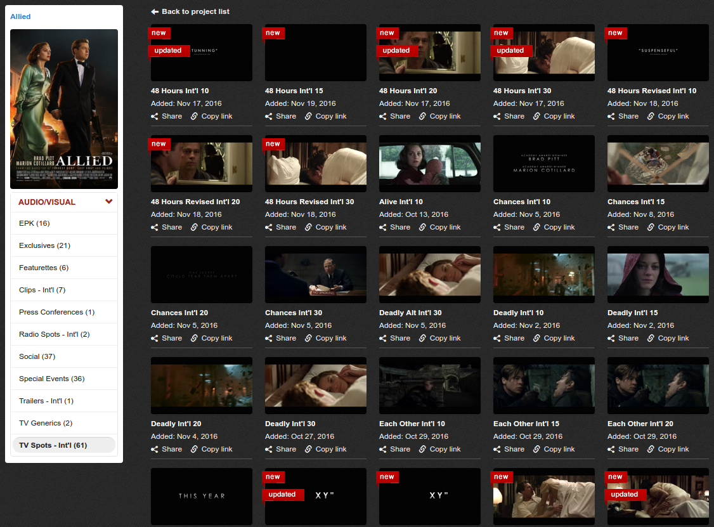Open the 48 Hours Revised Int'l 20 thumbnail
The height and width of the screenshot is (527, 714).
(201, 164)
